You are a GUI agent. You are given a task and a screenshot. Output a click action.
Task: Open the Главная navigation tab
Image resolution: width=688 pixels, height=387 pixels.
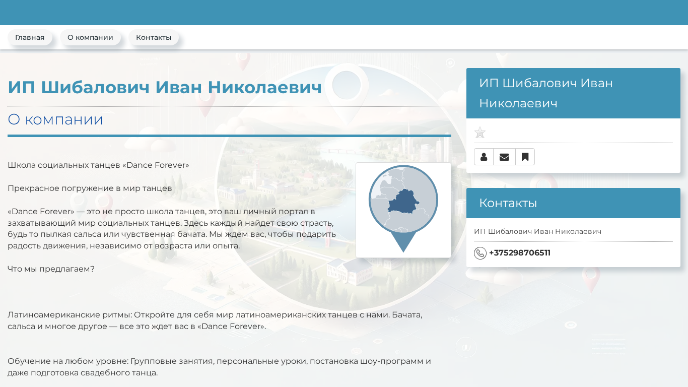30,38
